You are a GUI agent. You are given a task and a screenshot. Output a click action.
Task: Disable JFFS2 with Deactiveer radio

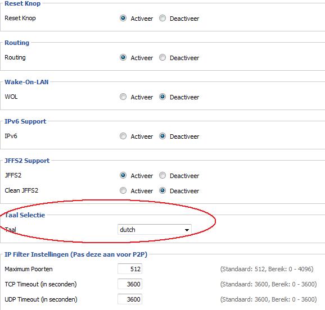(x=162, y=175)
